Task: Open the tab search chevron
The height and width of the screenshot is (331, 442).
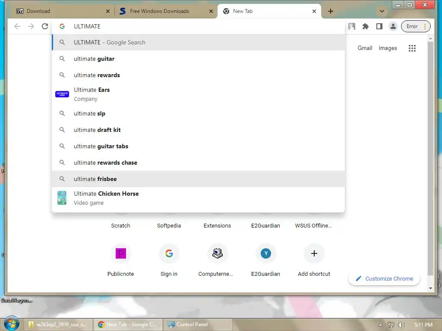Action: tap(382, 11)
